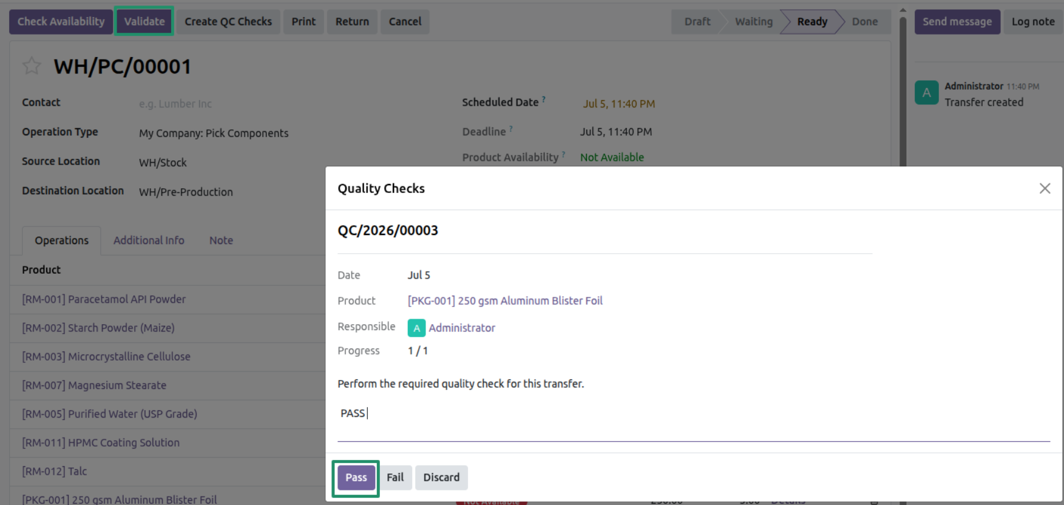
Task: Click Destination Location WH/Pre-Production field
Action: [186, 192]
